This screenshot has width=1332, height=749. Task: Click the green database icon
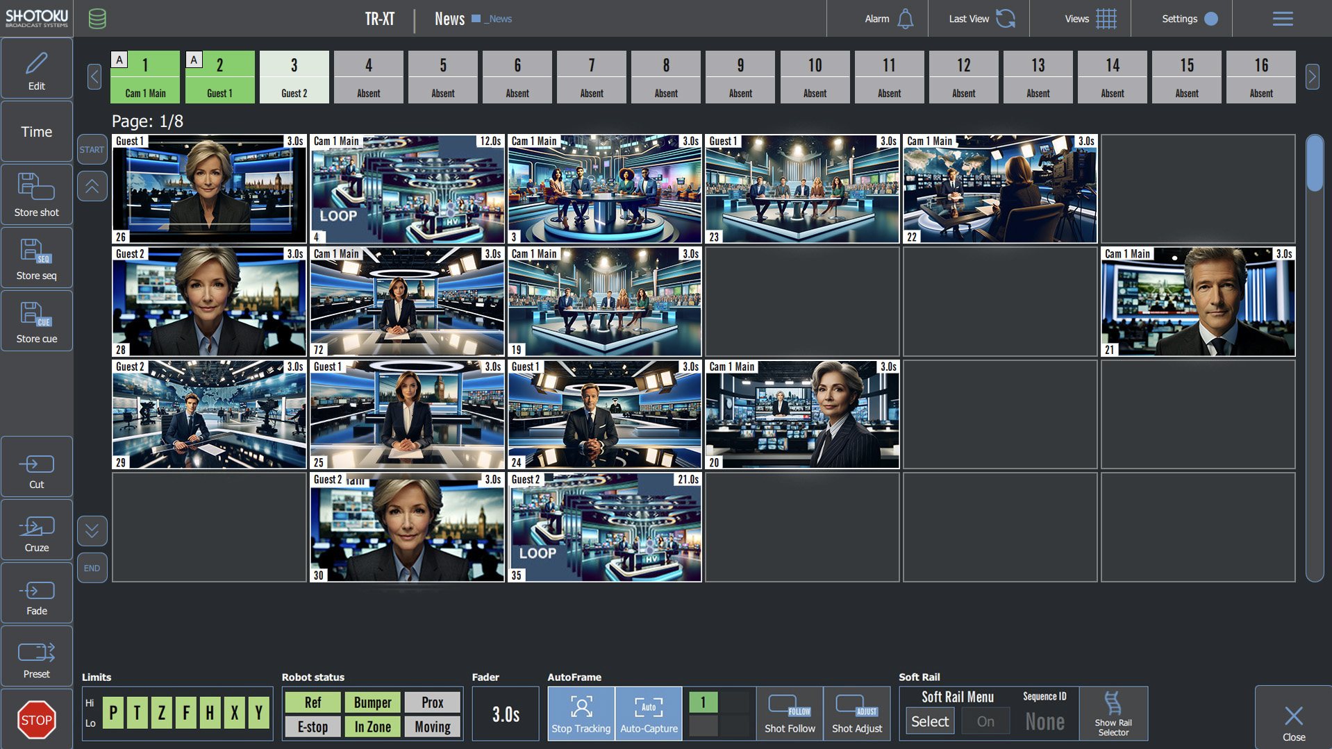(x=97, y=19)
